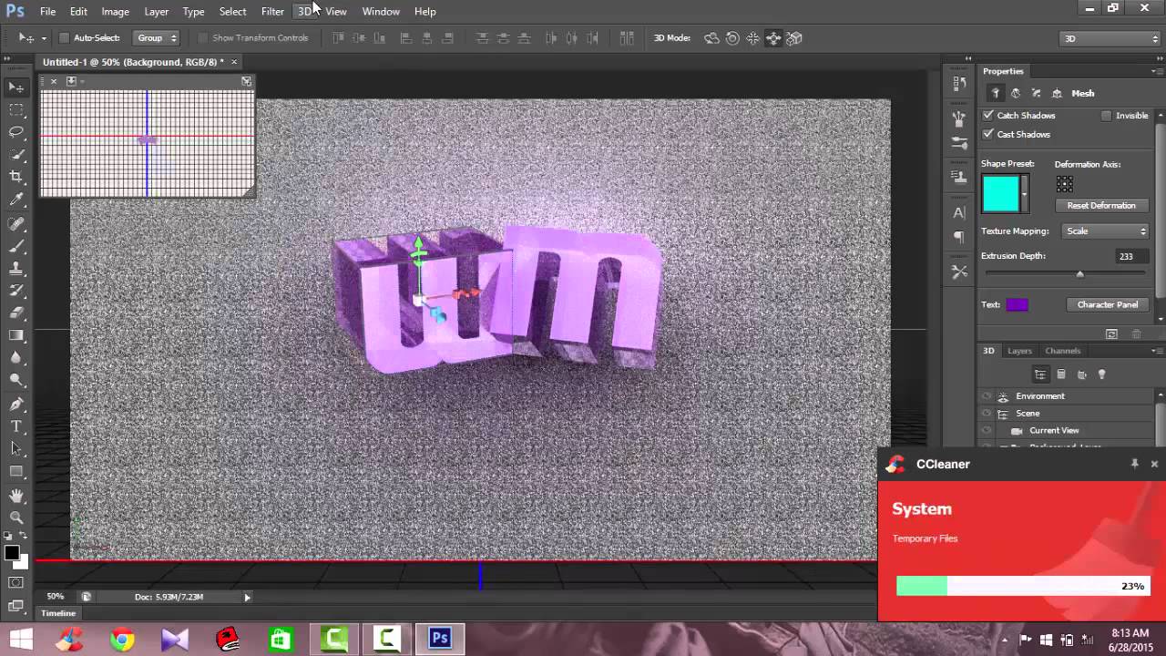Screen dimensions: 1166x656
Task: Select the Zoom tool in toolbox
Action: click(x=16, y=517)
